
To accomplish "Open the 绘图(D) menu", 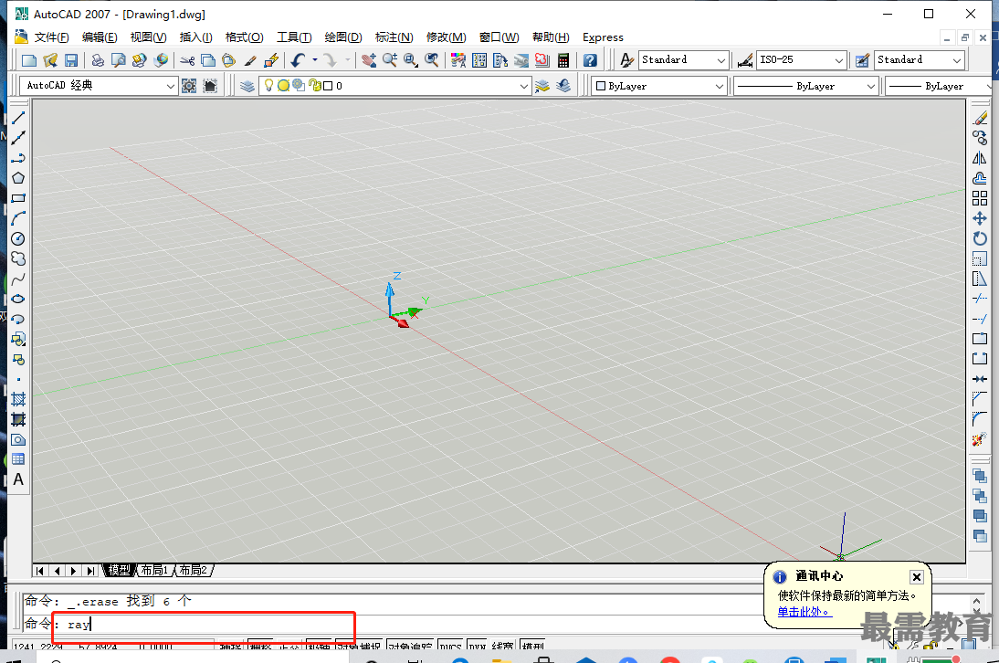I will pos(343,37).
